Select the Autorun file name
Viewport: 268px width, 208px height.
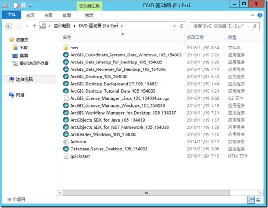78,142
